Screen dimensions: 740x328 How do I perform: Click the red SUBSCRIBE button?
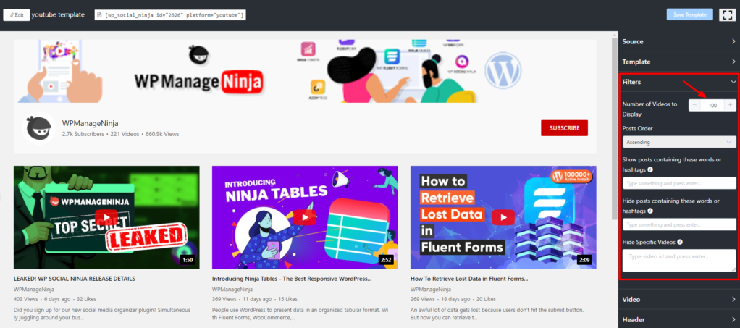[x=564, y=128]
